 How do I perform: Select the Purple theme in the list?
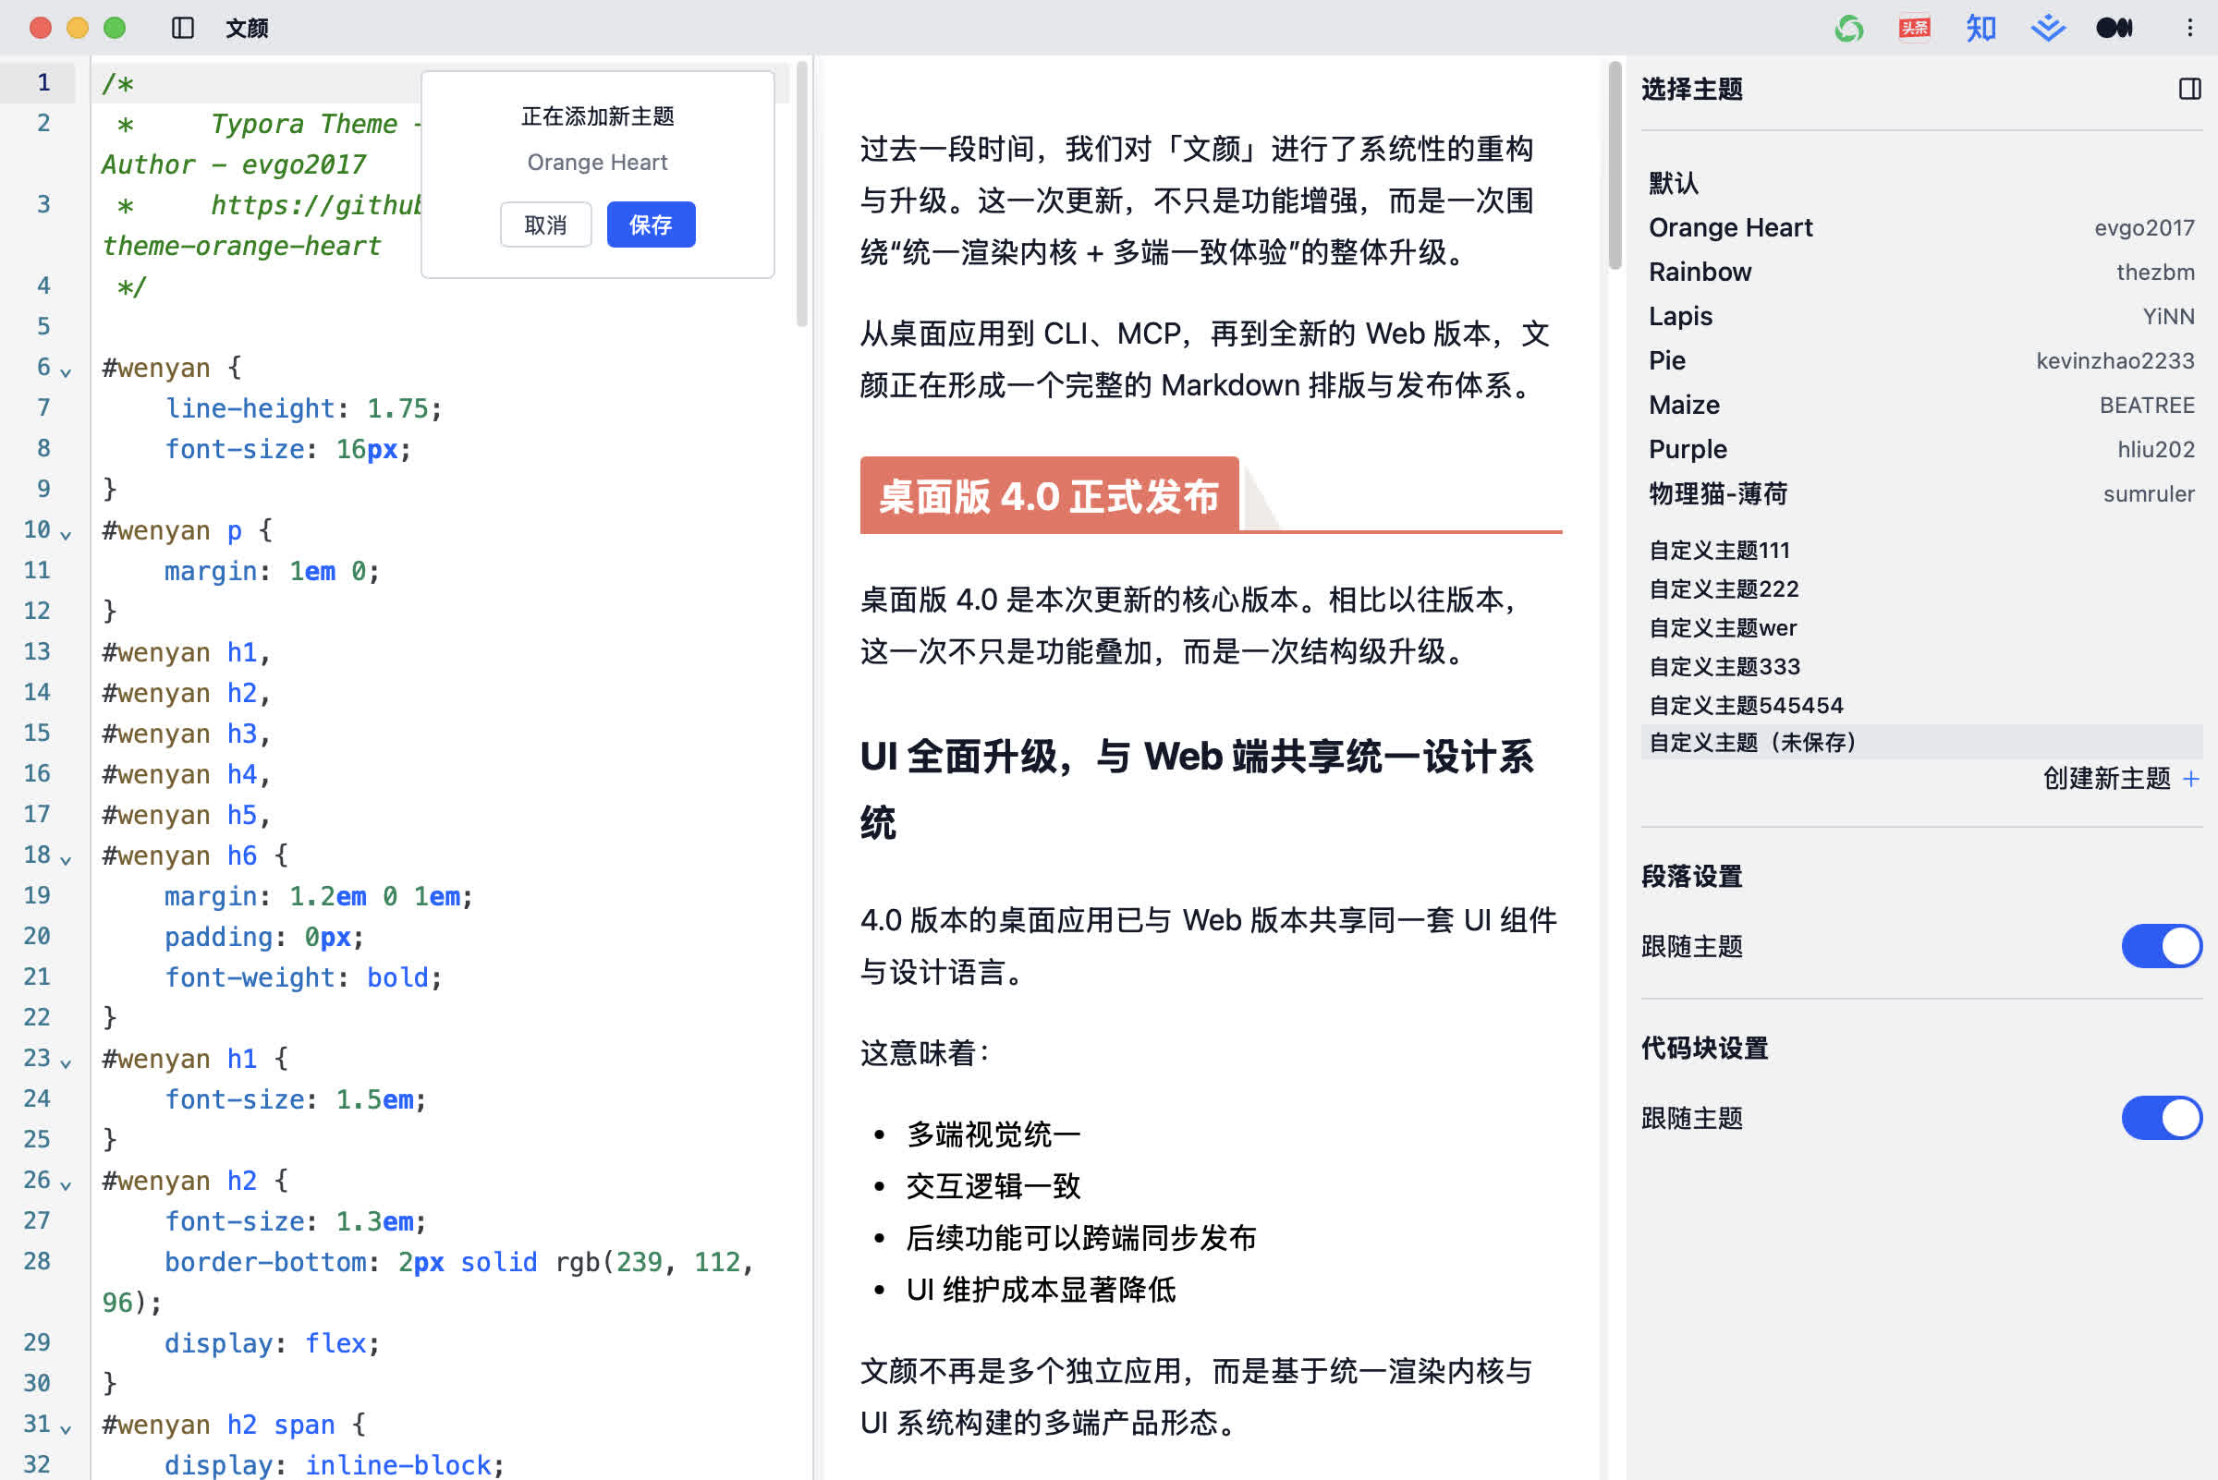click(x=1688, y=449)
